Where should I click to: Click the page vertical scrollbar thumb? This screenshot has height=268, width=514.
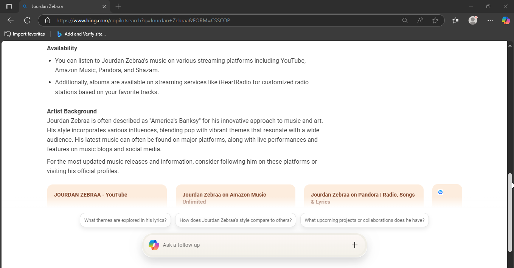[510, 212]
